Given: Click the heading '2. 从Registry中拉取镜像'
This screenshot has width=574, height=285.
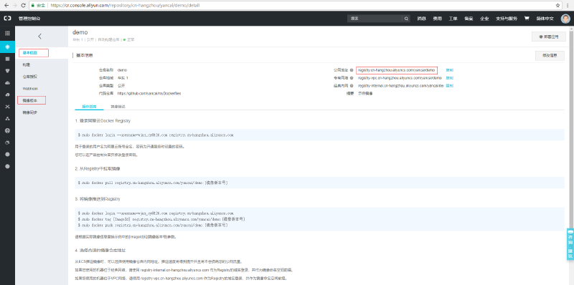Looking at the screenshot, I should [98, 169].
